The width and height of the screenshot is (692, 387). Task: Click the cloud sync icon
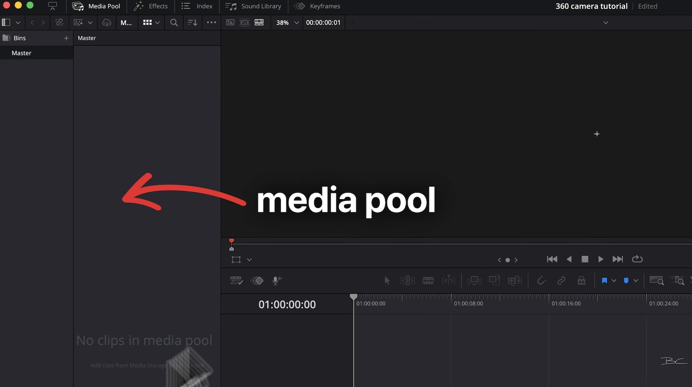coord(107,23)
